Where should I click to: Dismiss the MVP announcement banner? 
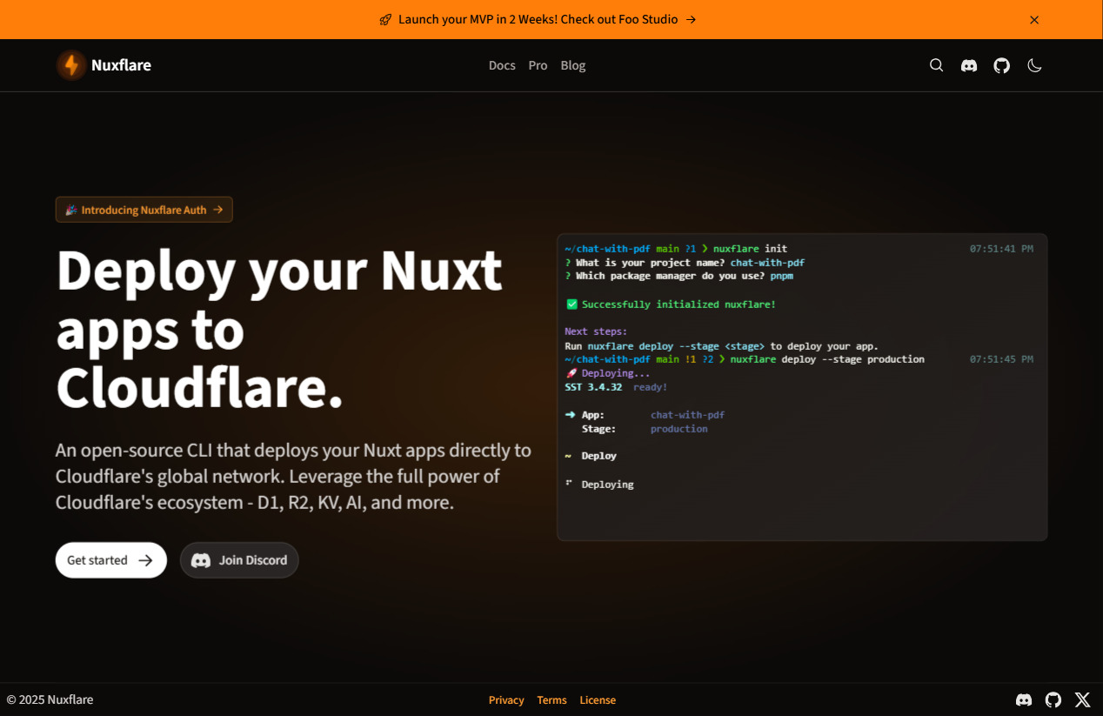pyautogui.click(x=1034, y=19)
